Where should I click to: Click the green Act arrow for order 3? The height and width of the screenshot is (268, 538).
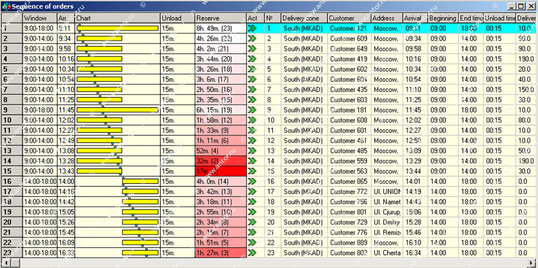click(x=252, y=49)
